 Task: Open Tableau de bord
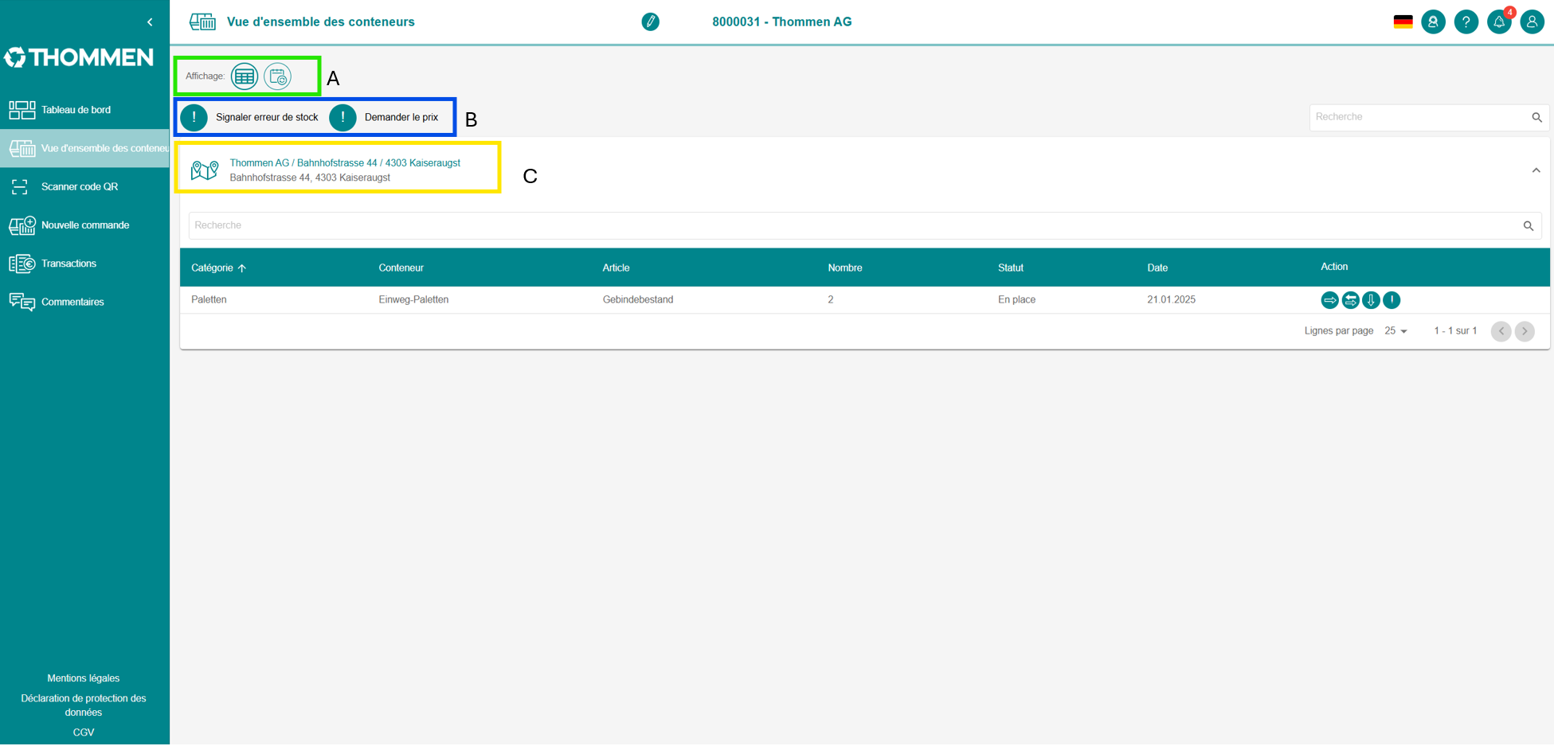click(84, 110)
